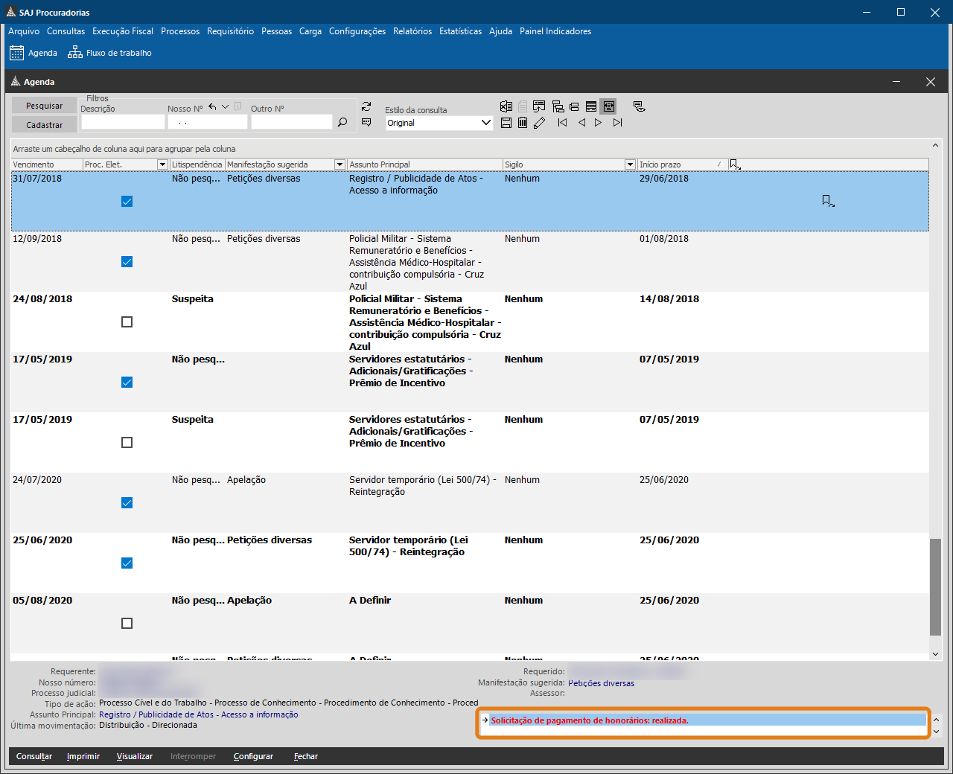Open Manifestação sugerida column filter dropdown
The width and height of the screenshot is (953, 774).
[340, 164]
